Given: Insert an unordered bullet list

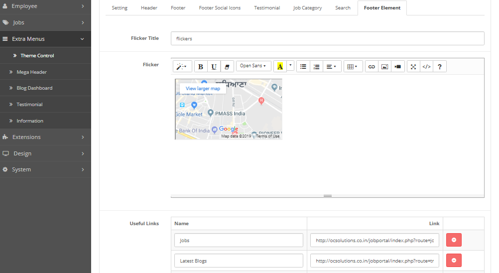Looking at the screenshot, I should pyautogui.click(x=303, y=66).
